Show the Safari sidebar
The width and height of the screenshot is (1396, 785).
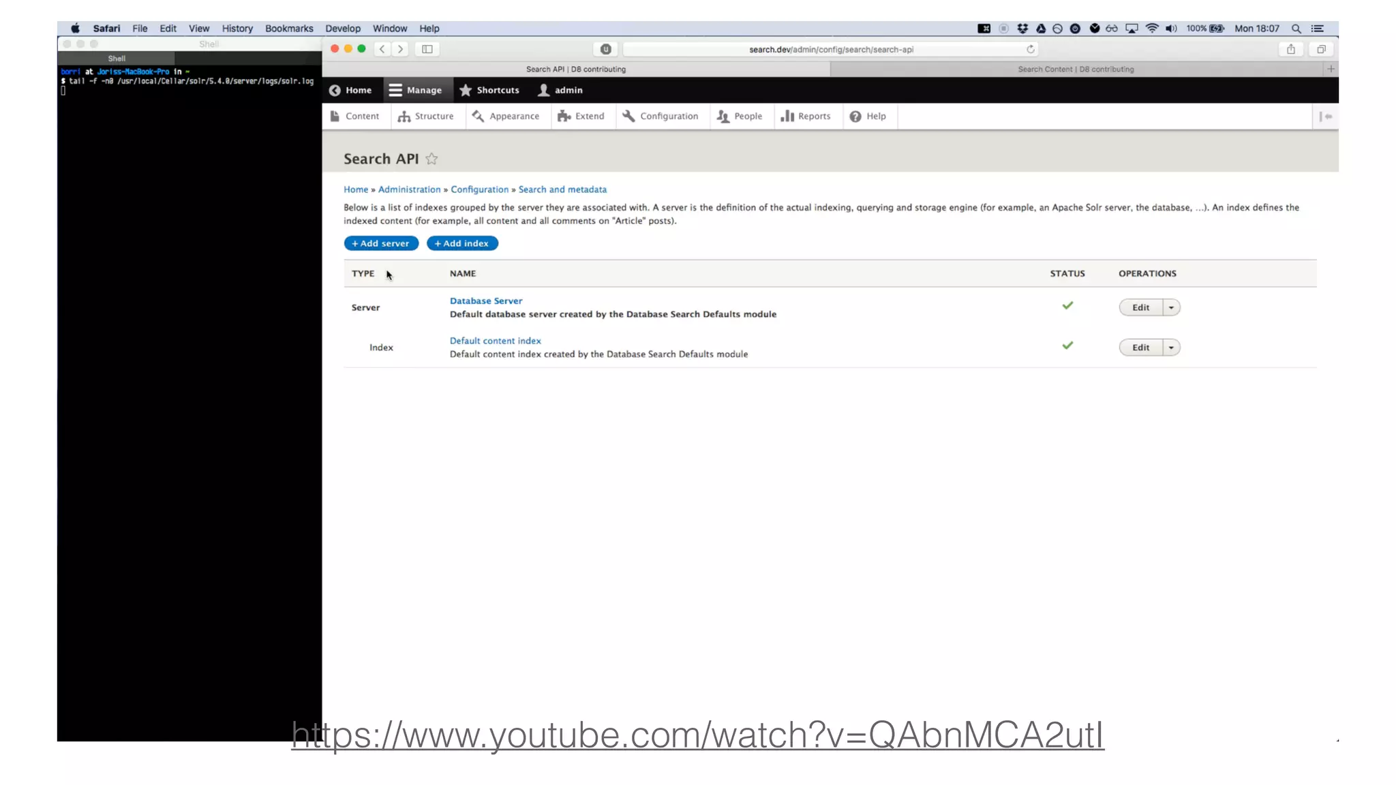point(427,49)
